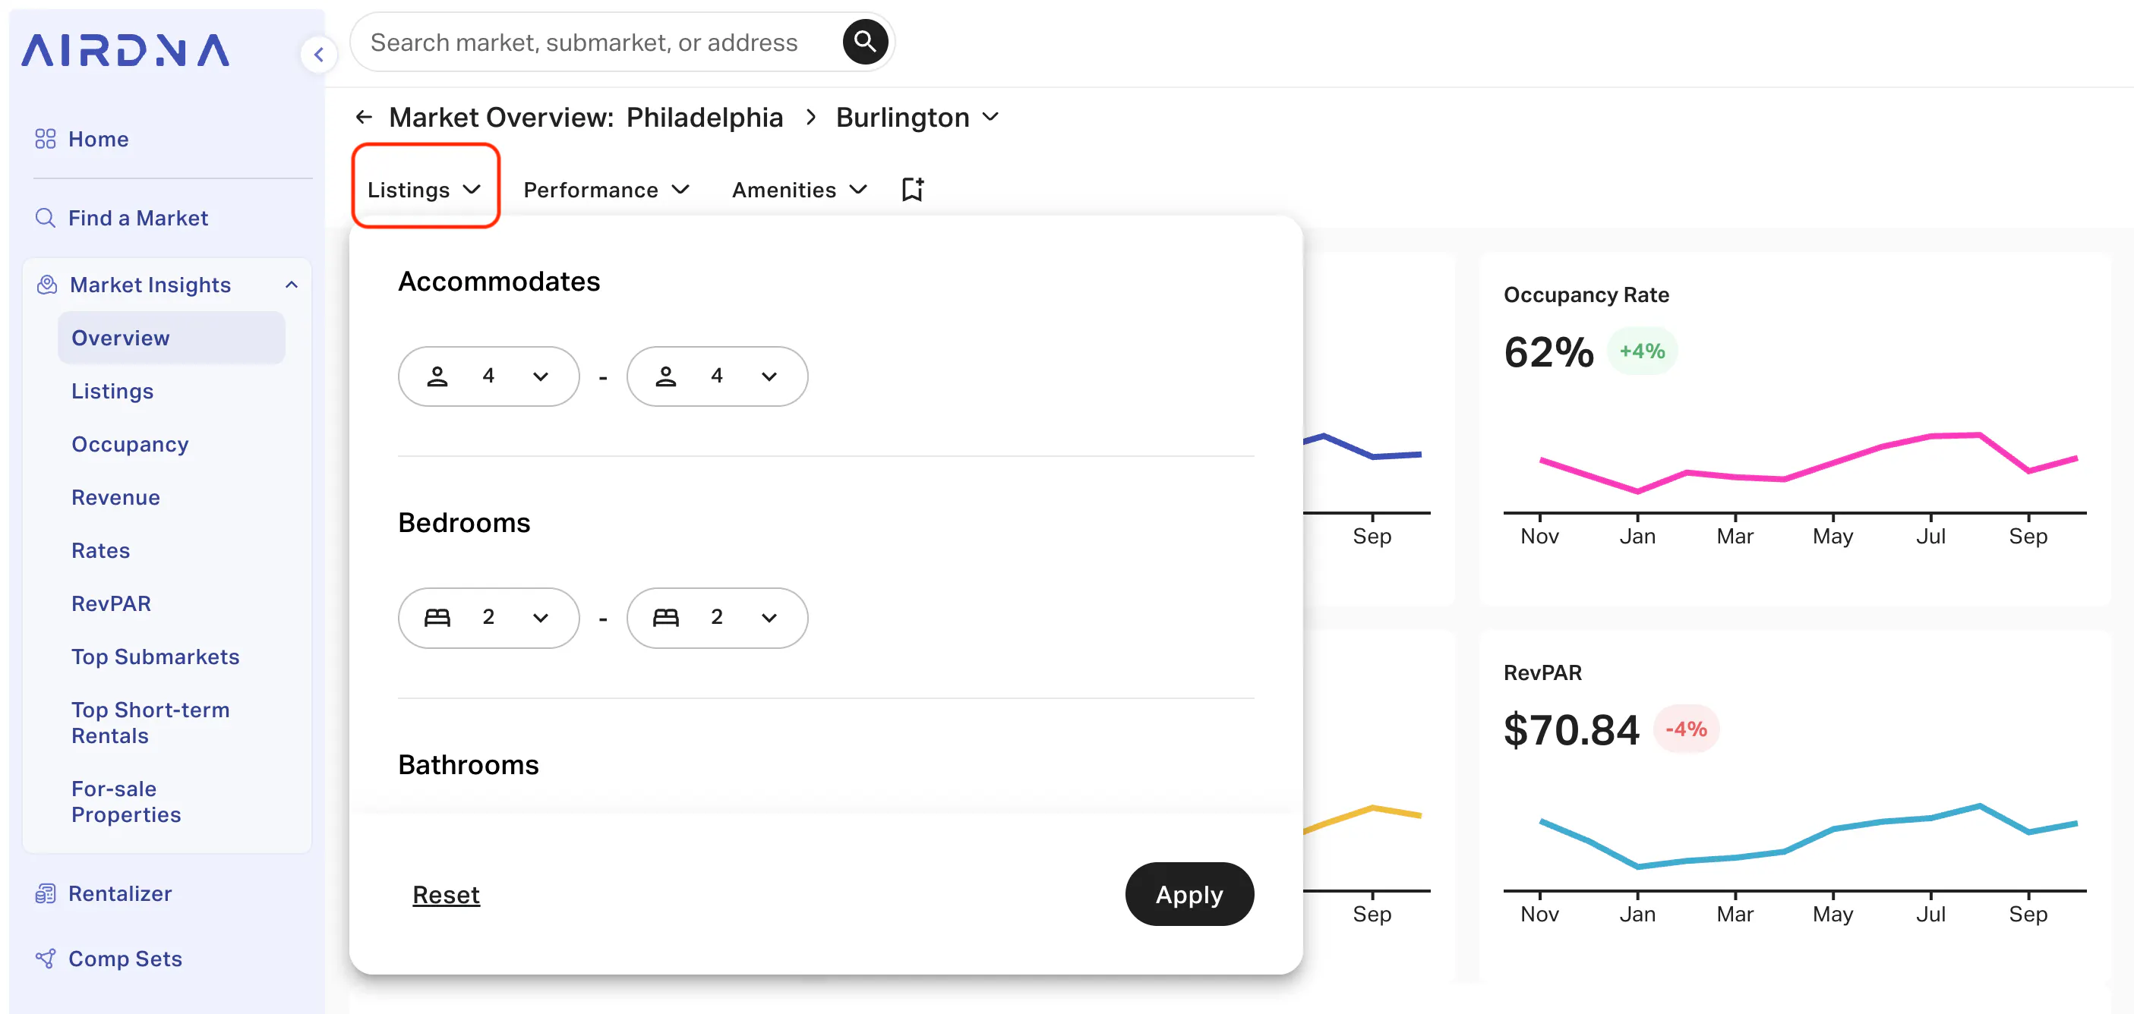
Task: Click the Occupancy Rate +4% badge
Action: (1643, 351)
